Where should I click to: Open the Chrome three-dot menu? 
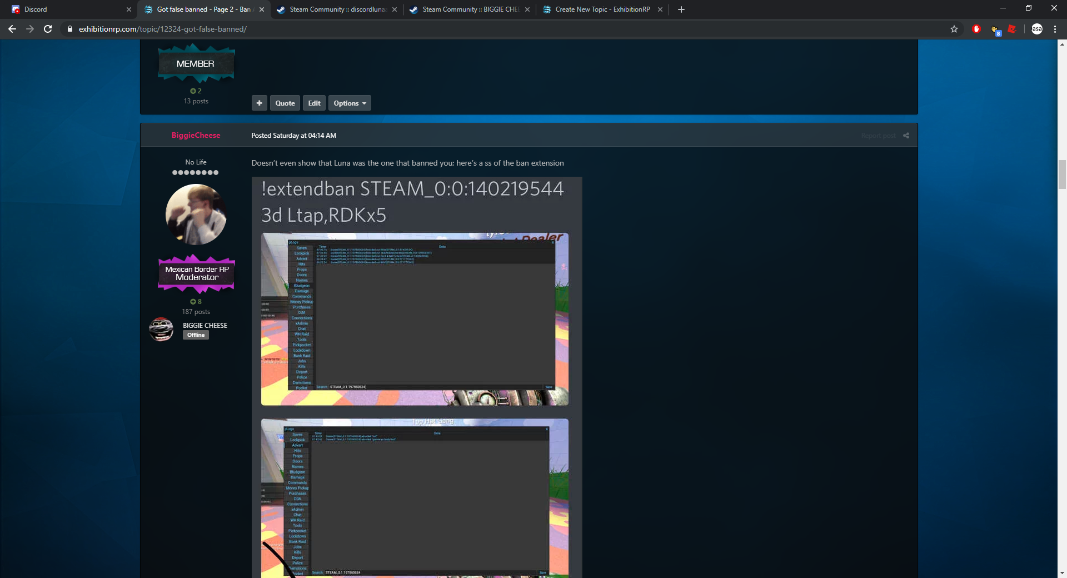coord(1055,29)
